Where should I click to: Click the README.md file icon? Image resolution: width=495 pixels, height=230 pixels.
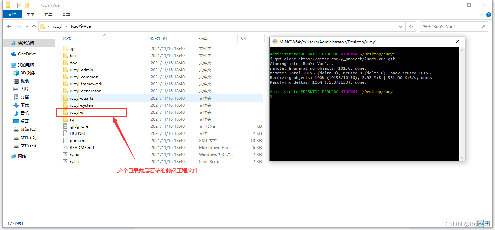65,148
